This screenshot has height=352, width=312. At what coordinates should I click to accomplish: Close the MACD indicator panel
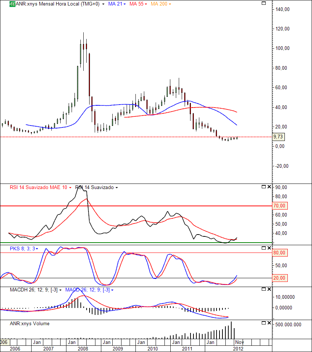pos(269,289)
